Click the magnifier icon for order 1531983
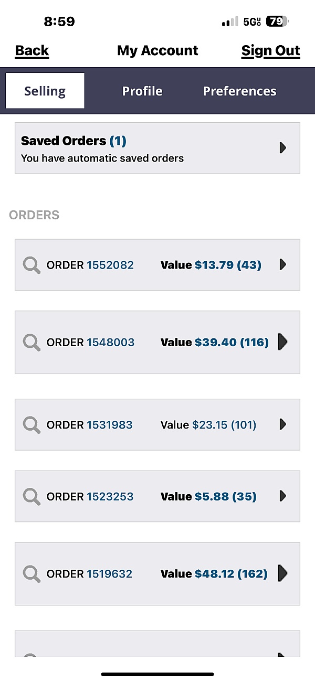Screen dimensions: 315x682 point(32,424)
